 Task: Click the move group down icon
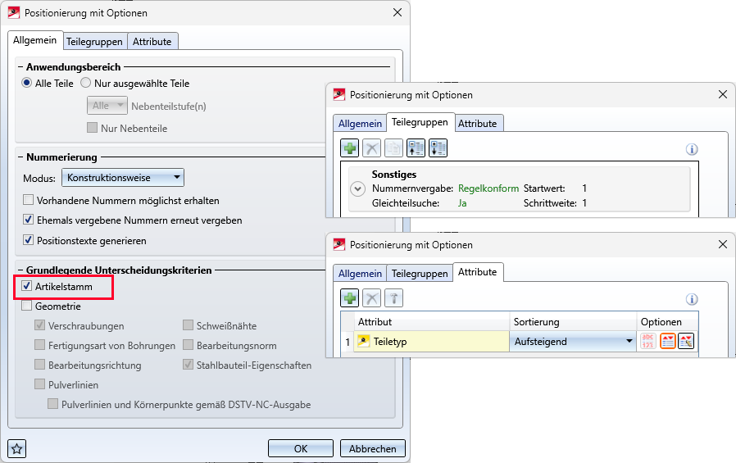click(438, 148)
